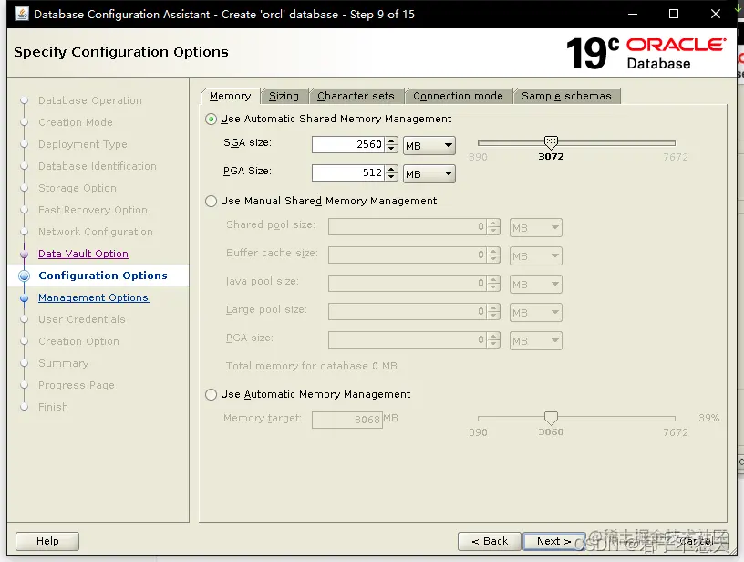Click the Shared pool size field
Screen dimensions: 744x562
[408, 227]
